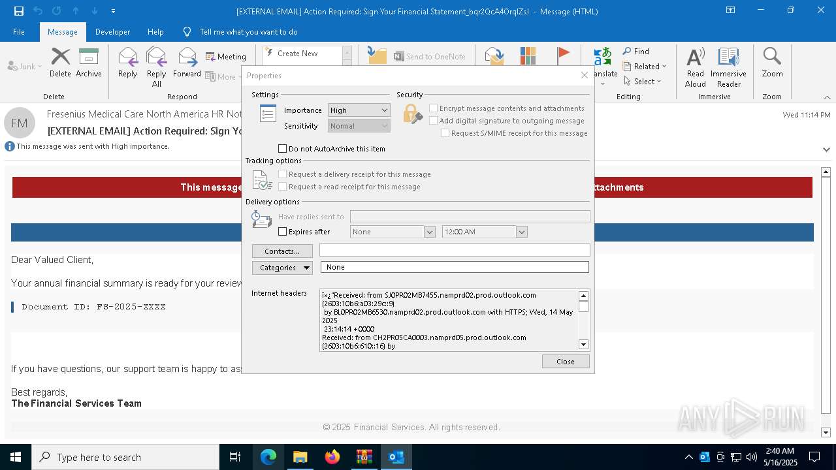This screenshot has height=470, width=836.
Task: Open Related dropdown
Action: (x=645, y=67)
